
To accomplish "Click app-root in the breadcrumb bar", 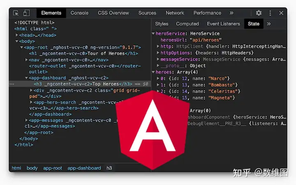I will point(53,168).
